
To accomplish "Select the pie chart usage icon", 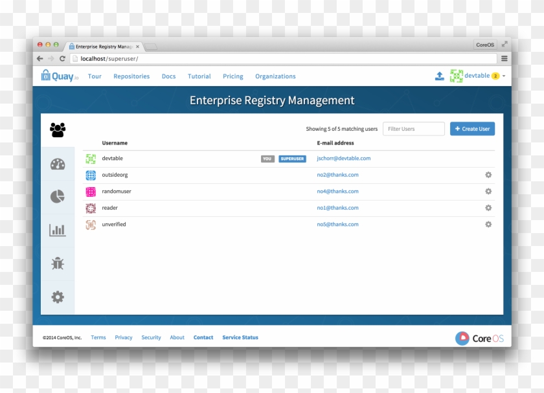I will point(57,196).
